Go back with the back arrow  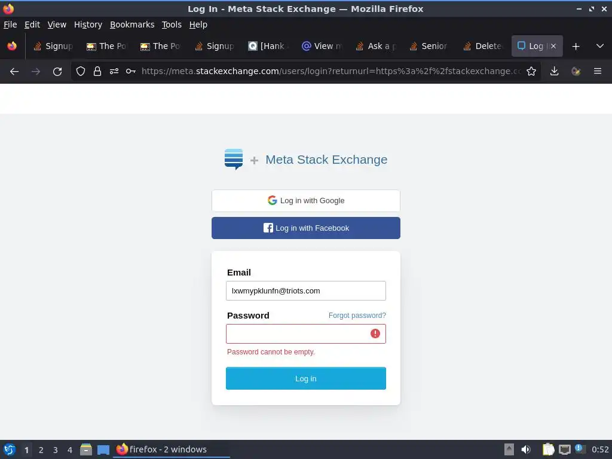pos(14,72)
